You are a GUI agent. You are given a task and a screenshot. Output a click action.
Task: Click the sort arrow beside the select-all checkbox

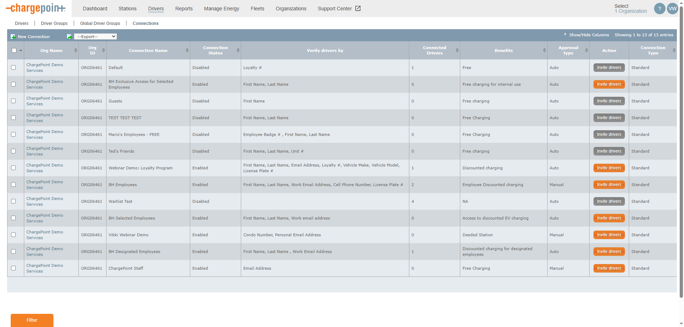click(21, 50)
